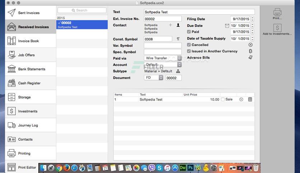300x173 pixels.
Task: Open the Paid via dropdown
Action: point(163,58)
